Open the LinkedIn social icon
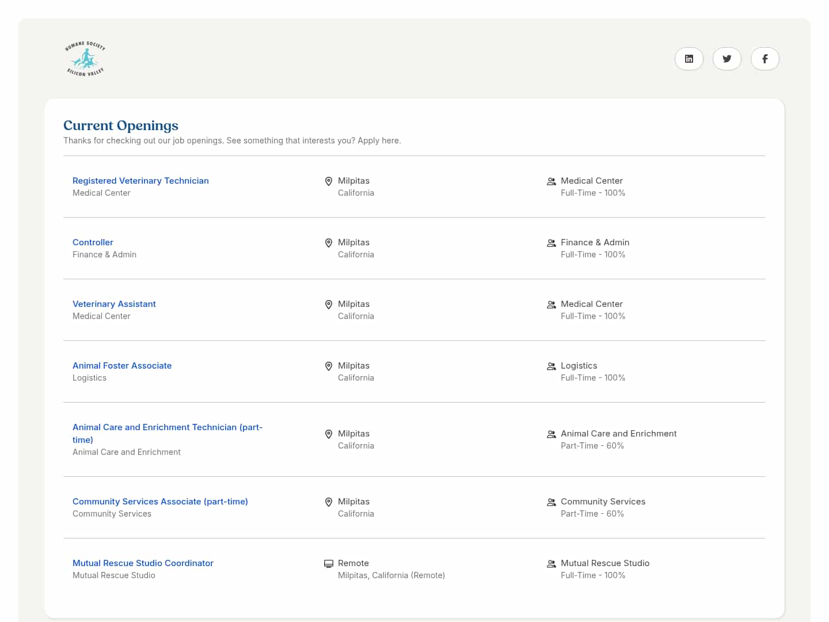Viewport: 829px width, 622px height. 689,59
